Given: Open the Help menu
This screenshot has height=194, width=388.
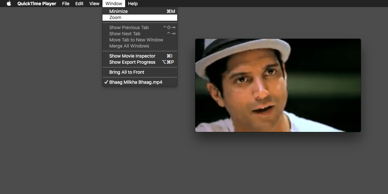Looking at the screenshot, I should click(x=133, y=4).
